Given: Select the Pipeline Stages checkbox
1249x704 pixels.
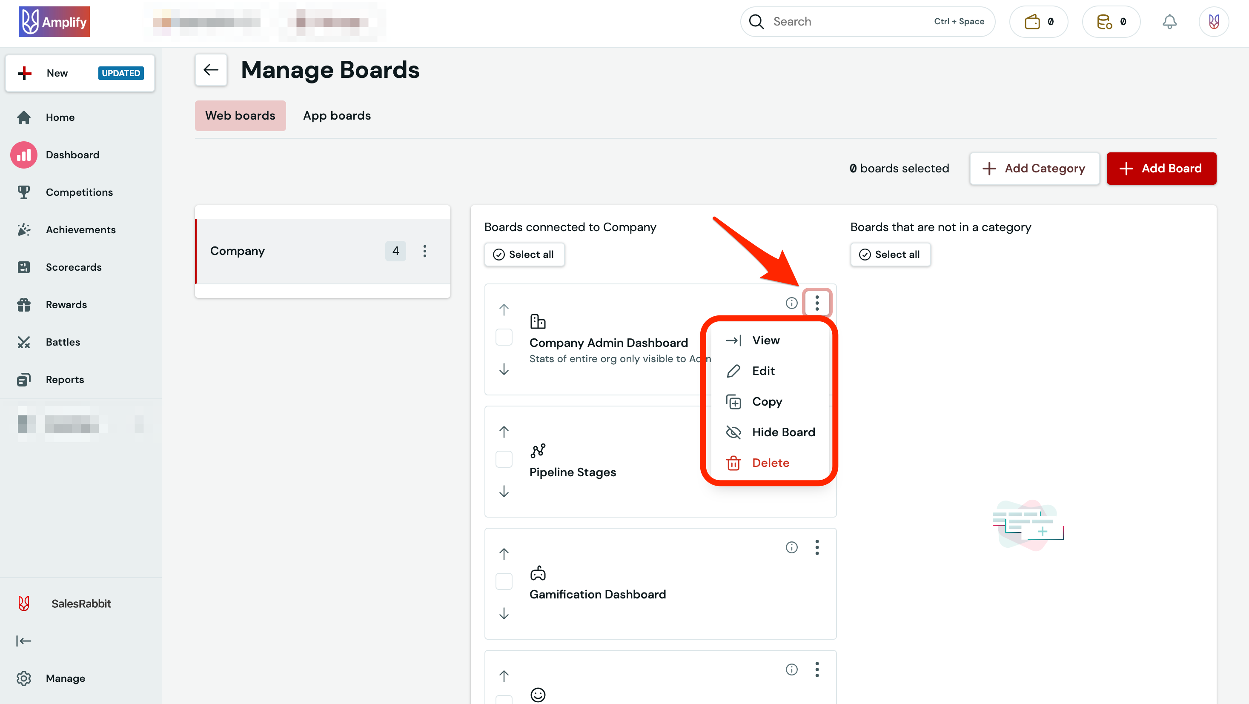Looking at the screenshot, I should 504,459.
